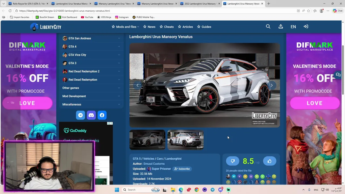Open a new browser tab
Screen dimensions: 345x194
click(268, 4)
